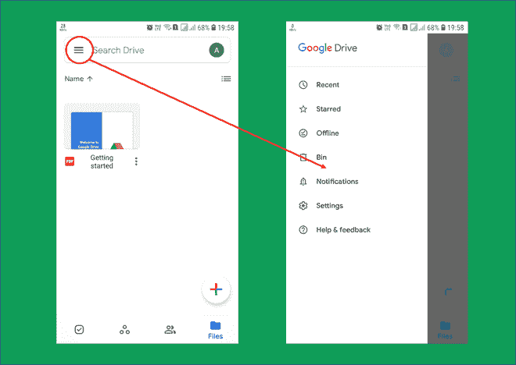This screenshot has width=516, height=365.
Task: Open the Workspaces tab with circles icon
Action: pyautogui.click(x=125, y=330)
